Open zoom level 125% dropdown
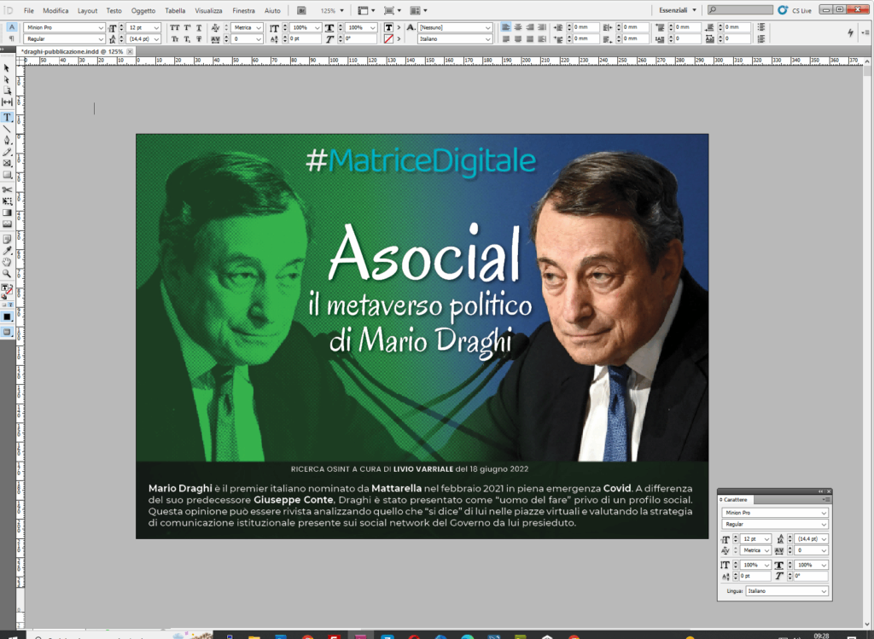 341,10
